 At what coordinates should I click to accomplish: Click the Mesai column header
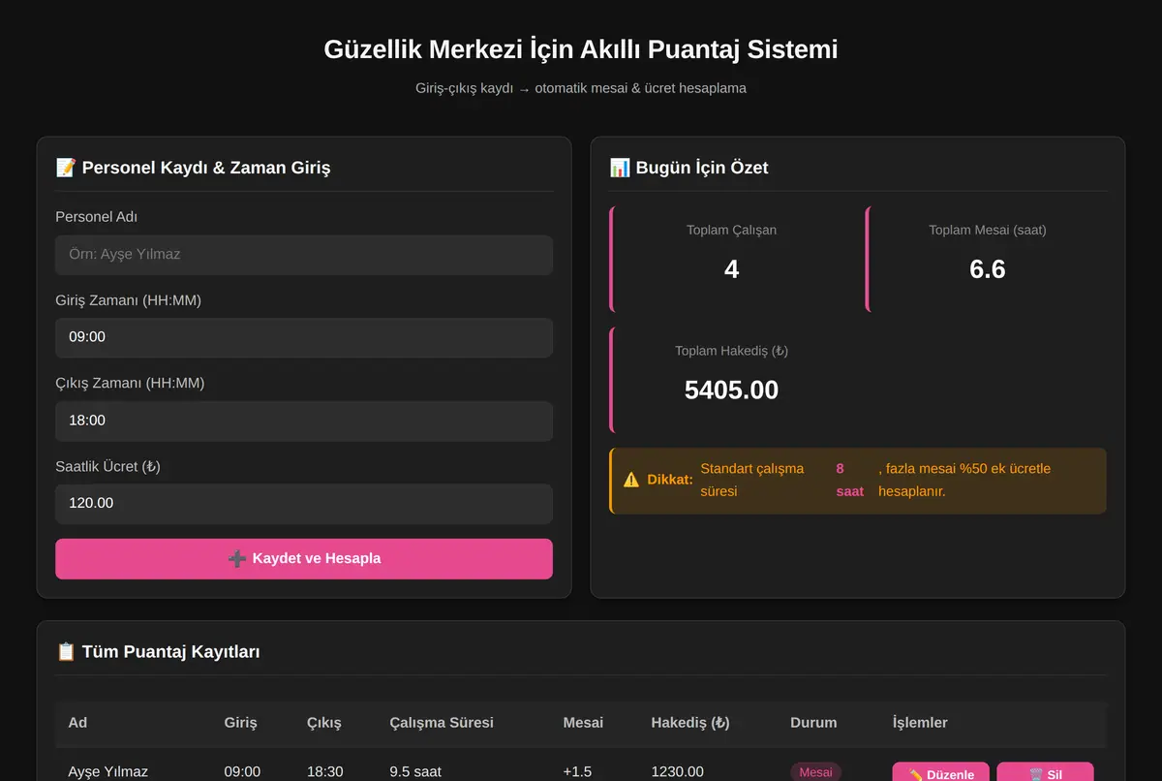[x=583, y=723]
